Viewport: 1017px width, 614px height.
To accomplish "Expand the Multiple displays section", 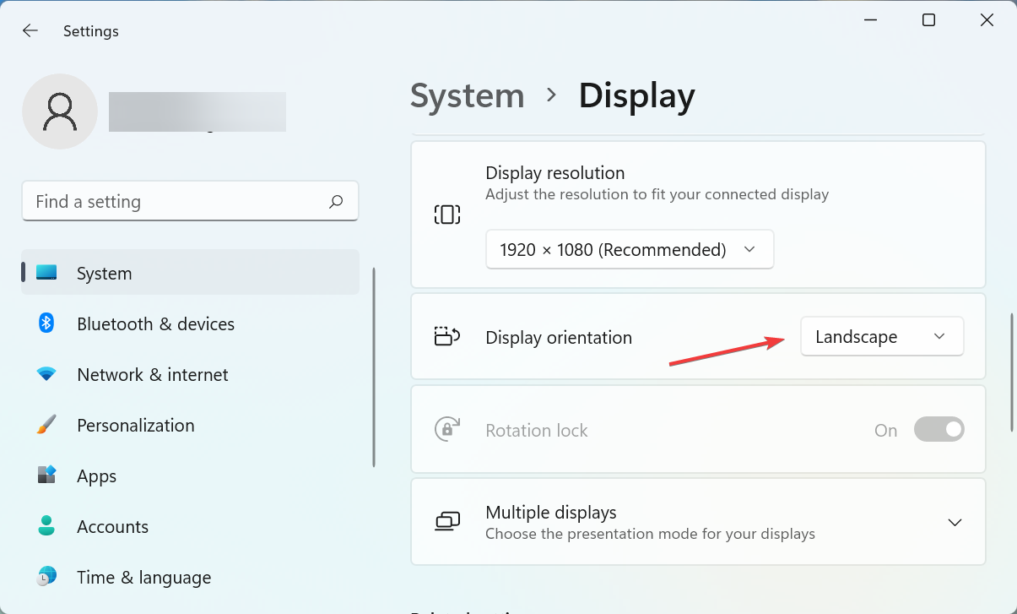I will pos(955,522).
